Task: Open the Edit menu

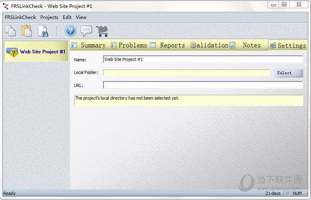Action: 67,17
